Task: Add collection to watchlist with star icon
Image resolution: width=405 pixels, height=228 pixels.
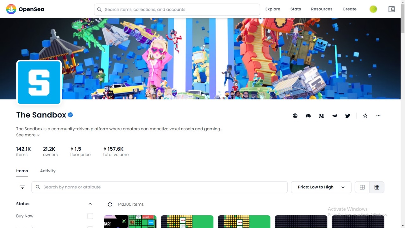Action: [x=365, y=116]
